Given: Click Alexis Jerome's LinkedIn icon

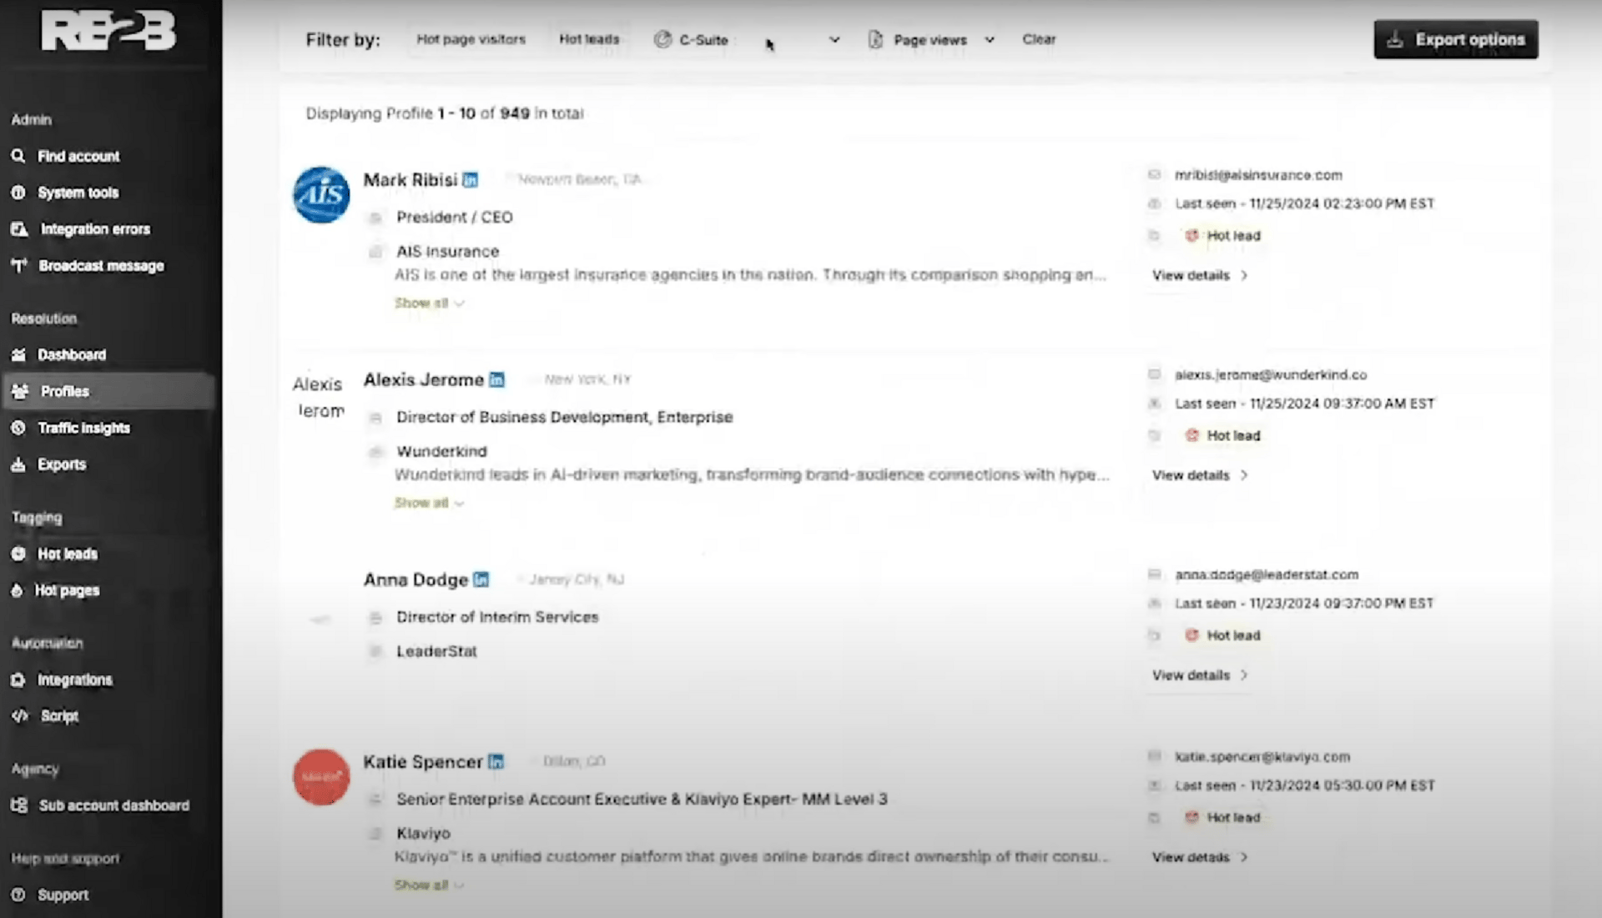Looking at the screenshot, I should [x=496, y=380].
